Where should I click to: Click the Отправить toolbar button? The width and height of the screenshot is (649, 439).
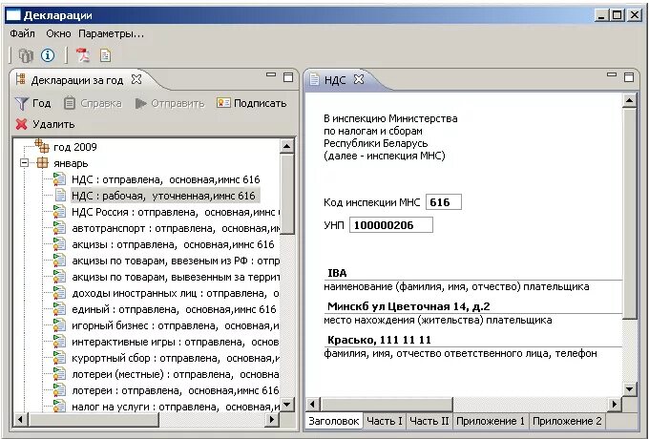point(170,103)
